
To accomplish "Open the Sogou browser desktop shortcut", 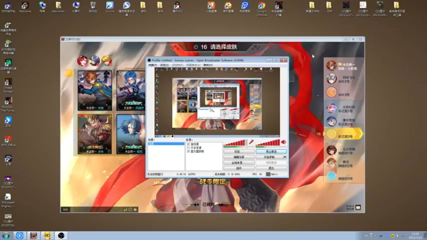I will [x=126, y=9].
